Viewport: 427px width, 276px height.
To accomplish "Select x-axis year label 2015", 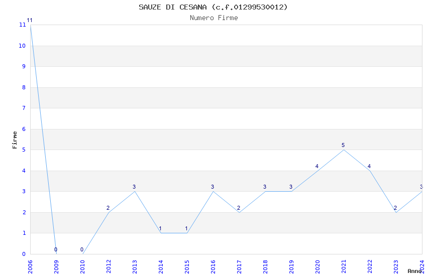I will tap(187, 267).
